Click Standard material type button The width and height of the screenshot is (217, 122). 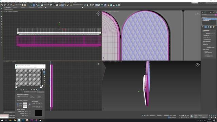pyautogui.click(x=41, y=92)
